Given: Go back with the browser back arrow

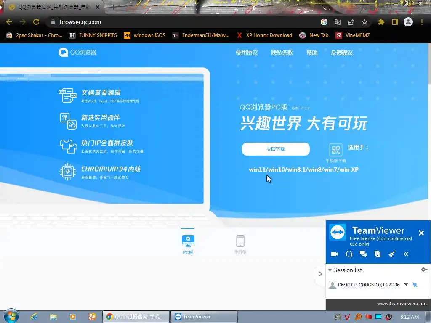Looking at the screenshot, I should [9, 22].
